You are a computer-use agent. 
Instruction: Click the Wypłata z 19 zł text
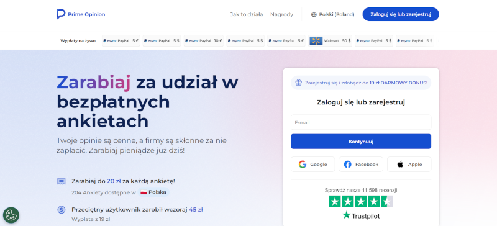click(91, 219)
